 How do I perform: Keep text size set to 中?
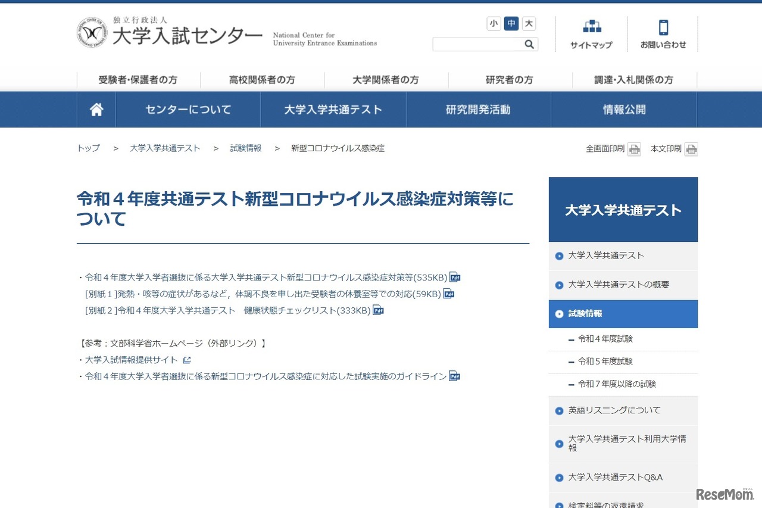click(510, 23)
